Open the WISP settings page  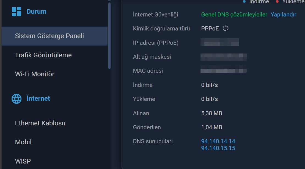[23, 161]
